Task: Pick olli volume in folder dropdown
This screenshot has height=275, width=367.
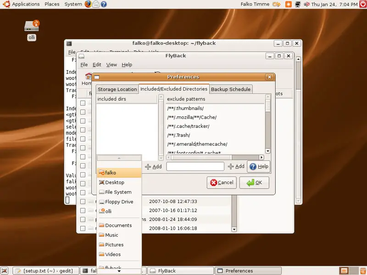Action: pyautogui.click(x=119, y=211)
